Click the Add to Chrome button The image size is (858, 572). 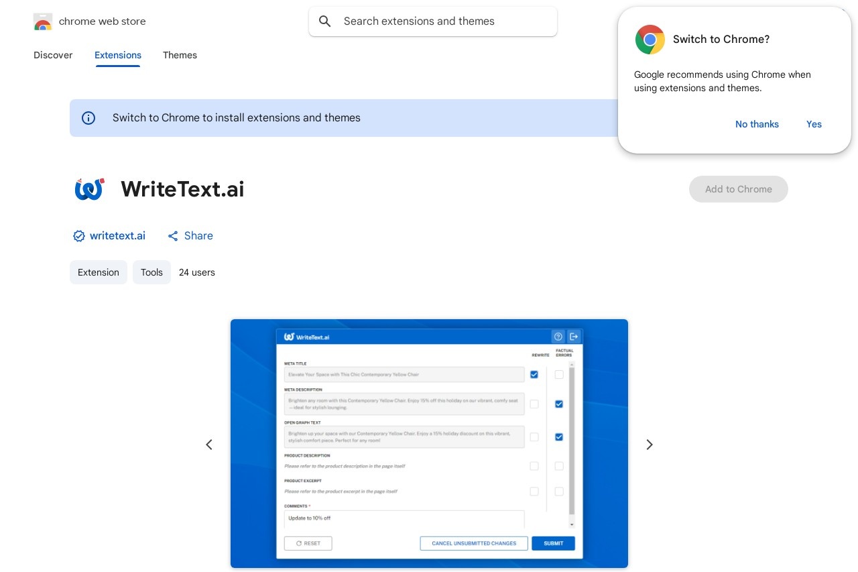[x=739, y=189]
